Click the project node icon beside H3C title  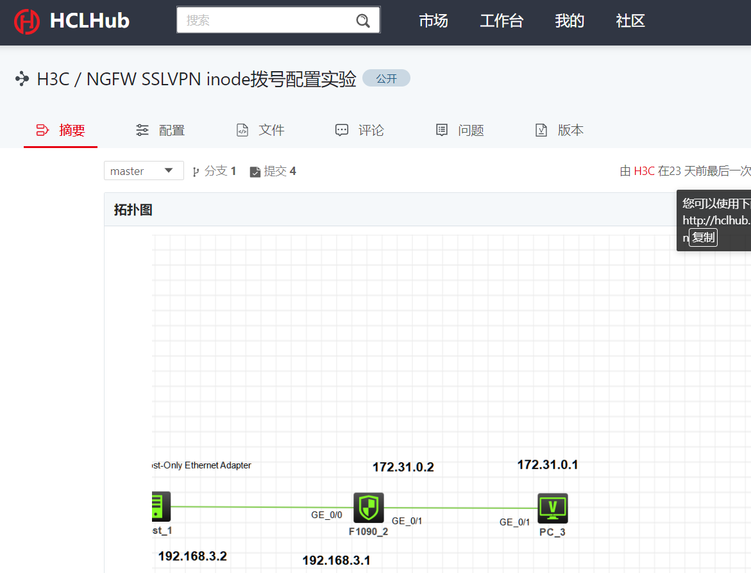[22, 78]
